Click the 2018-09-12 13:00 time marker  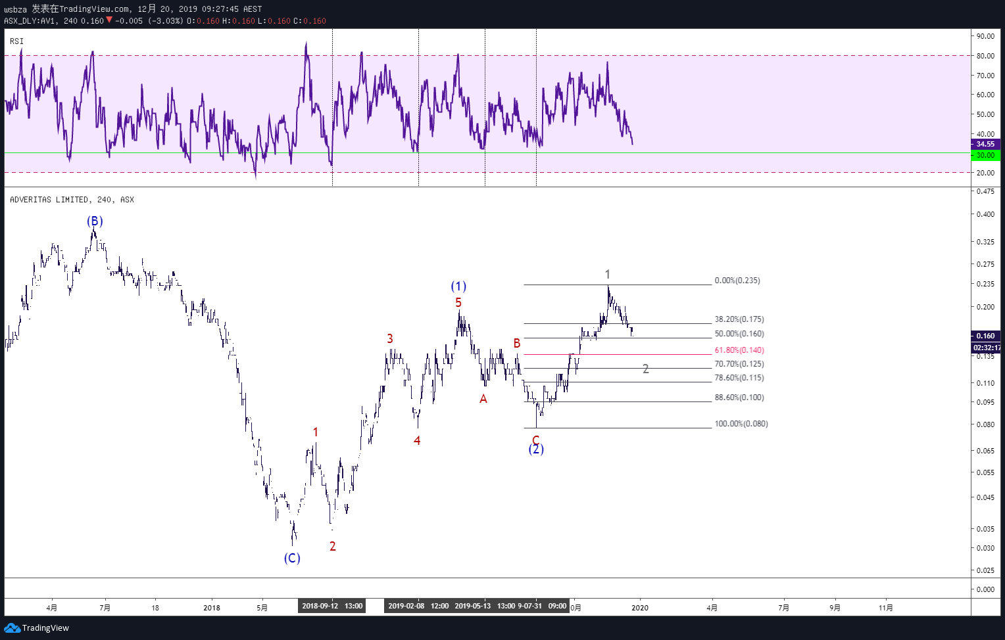[x=332, y=606]
